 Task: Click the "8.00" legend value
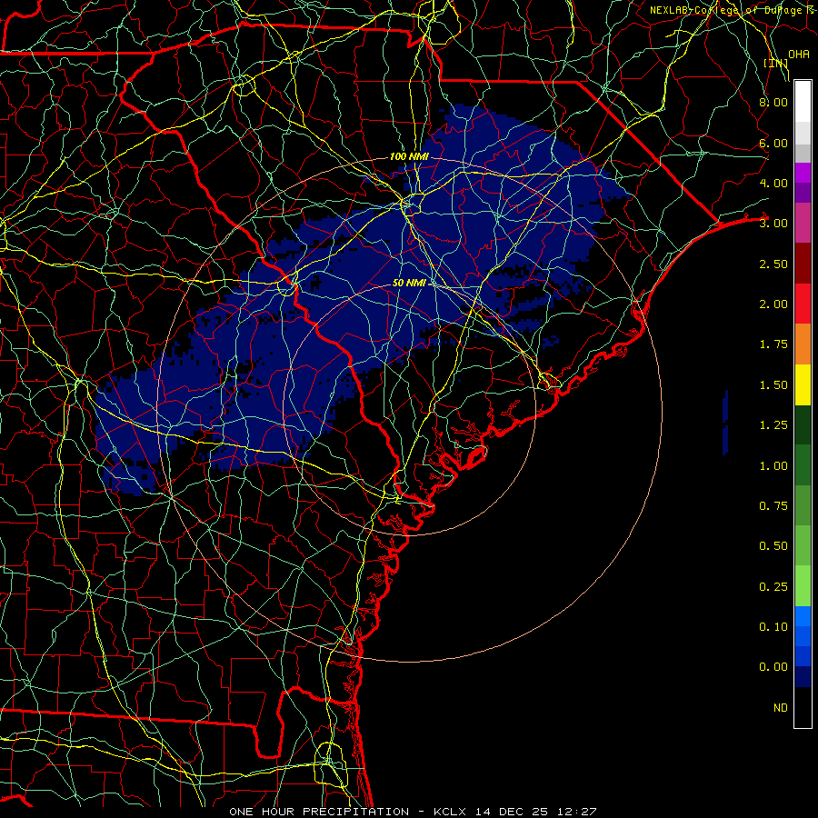(x=773, y=102)
